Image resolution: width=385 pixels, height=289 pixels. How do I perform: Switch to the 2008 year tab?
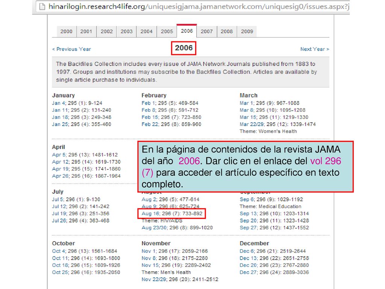pyautogui.click(x=227, y=32)
